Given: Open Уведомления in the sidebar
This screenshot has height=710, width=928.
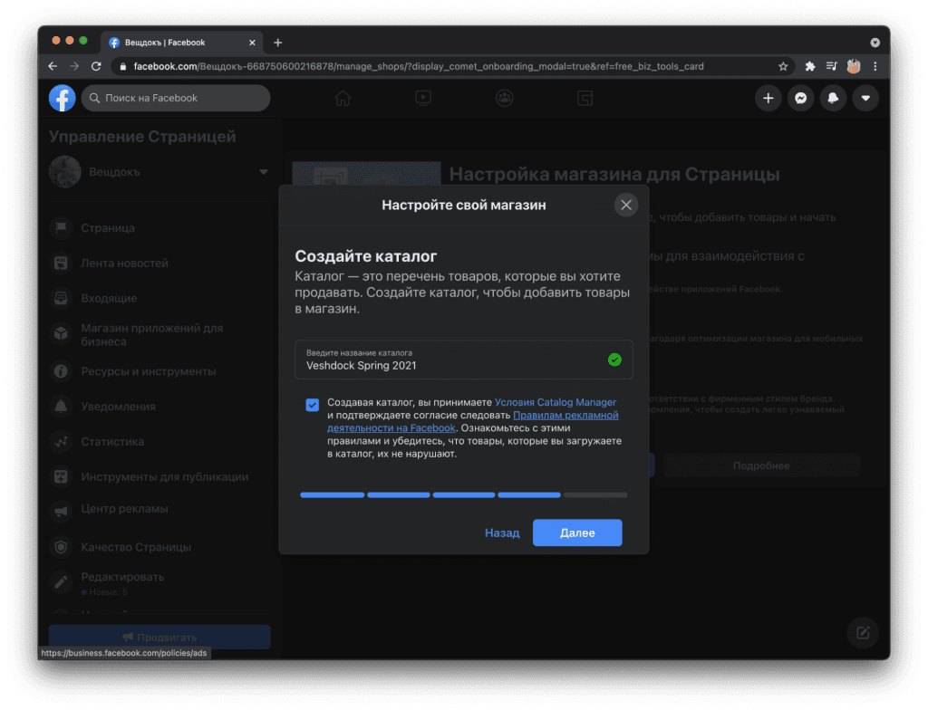Looking at the screenshot, I should tap(118, 407).
